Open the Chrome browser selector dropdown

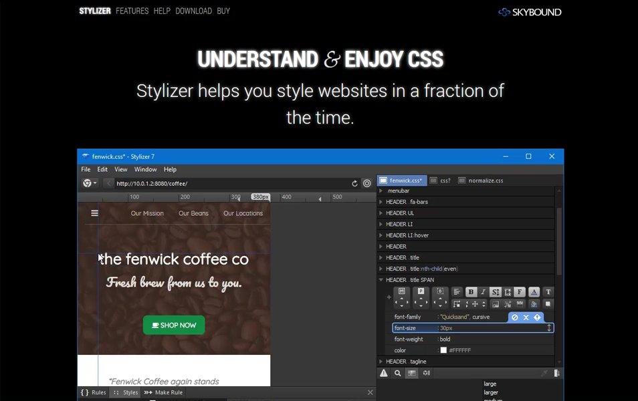[x=90, y=183]
